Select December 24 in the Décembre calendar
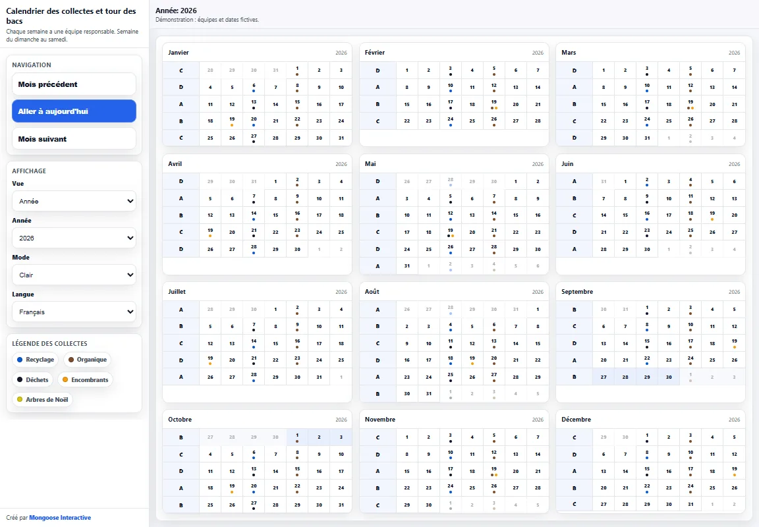 point(690,487)
